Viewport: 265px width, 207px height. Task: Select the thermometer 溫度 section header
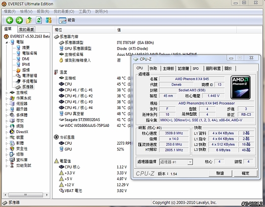61,72
